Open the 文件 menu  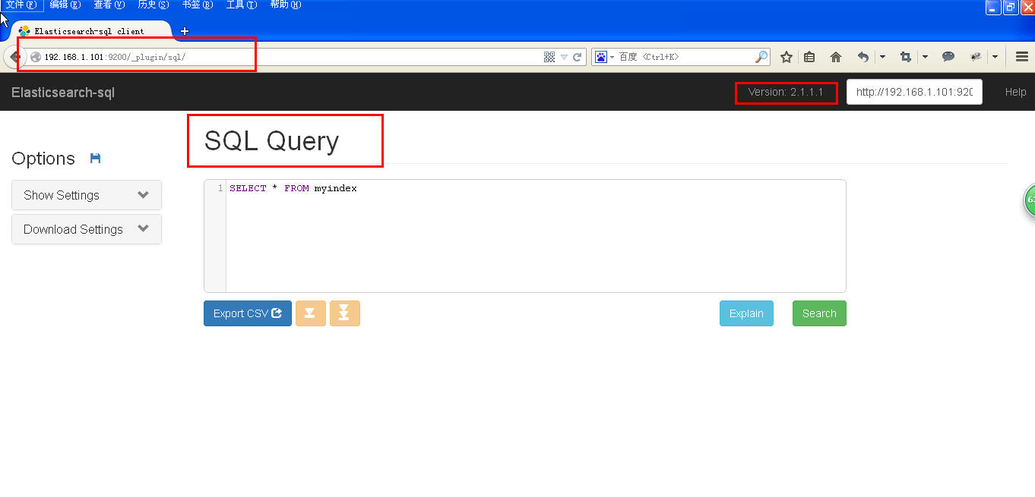tap(21, 5)
